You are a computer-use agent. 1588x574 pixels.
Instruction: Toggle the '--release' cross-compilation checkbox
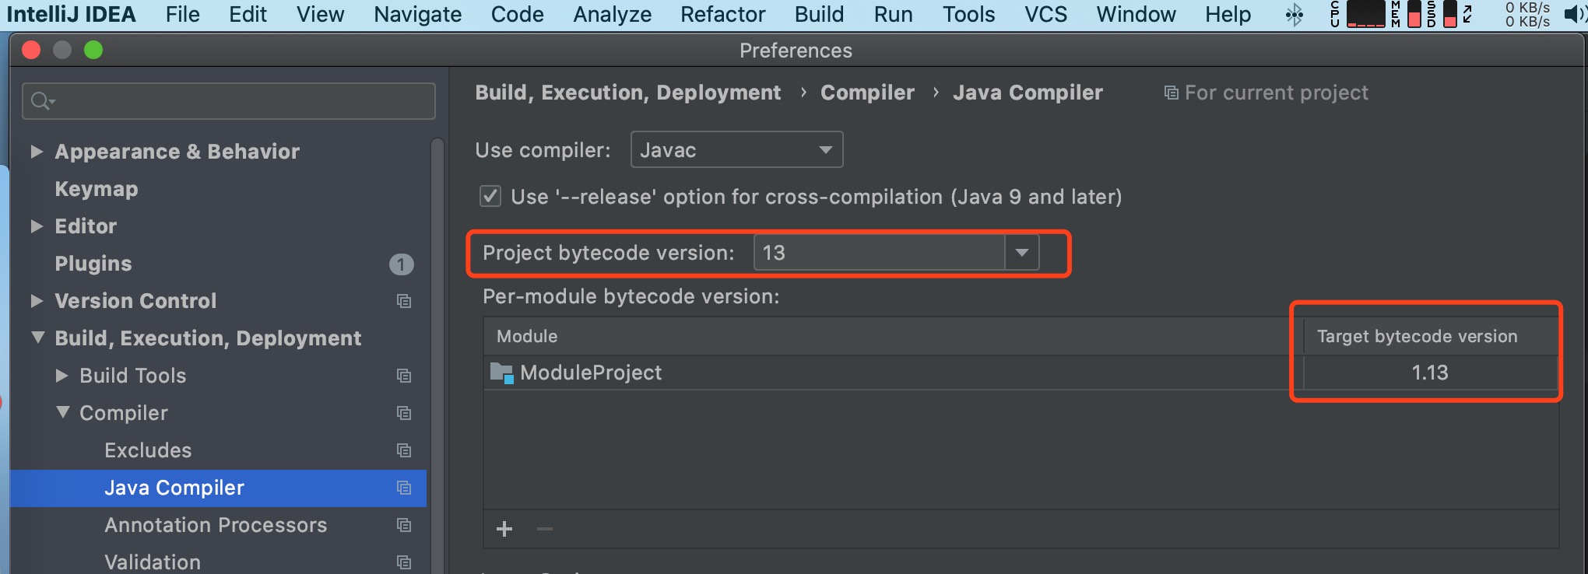pos(490,197)
